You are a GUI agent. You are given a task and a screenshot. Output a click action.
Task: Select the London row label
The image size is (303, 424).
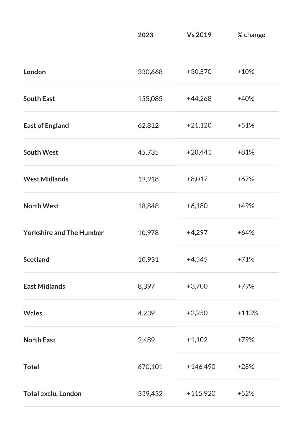pos(34,72)
